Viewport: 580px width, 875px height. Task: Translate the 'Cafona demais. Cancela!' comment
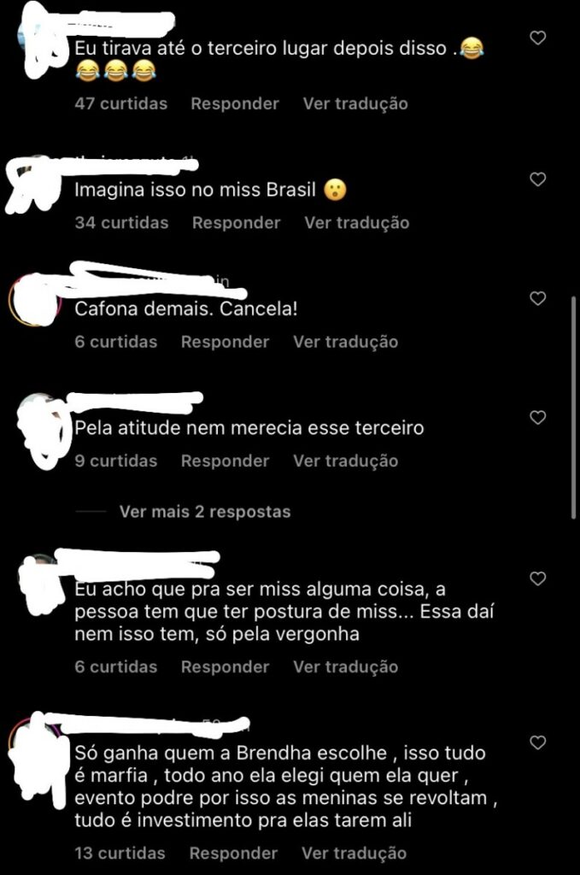[x=346, y=342]
